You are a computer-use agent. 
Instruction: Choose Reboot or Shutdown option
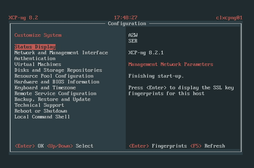[41, 111]
